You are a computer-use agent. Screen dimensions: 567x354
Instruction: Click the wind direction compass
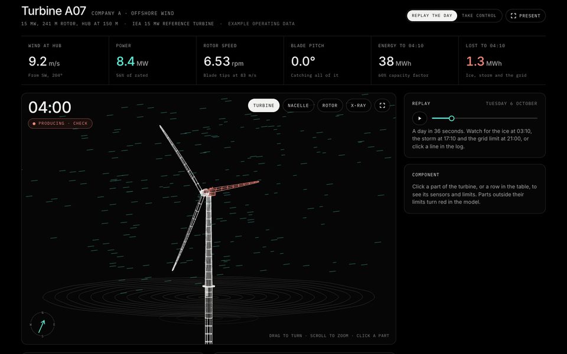tap(43, 324)
